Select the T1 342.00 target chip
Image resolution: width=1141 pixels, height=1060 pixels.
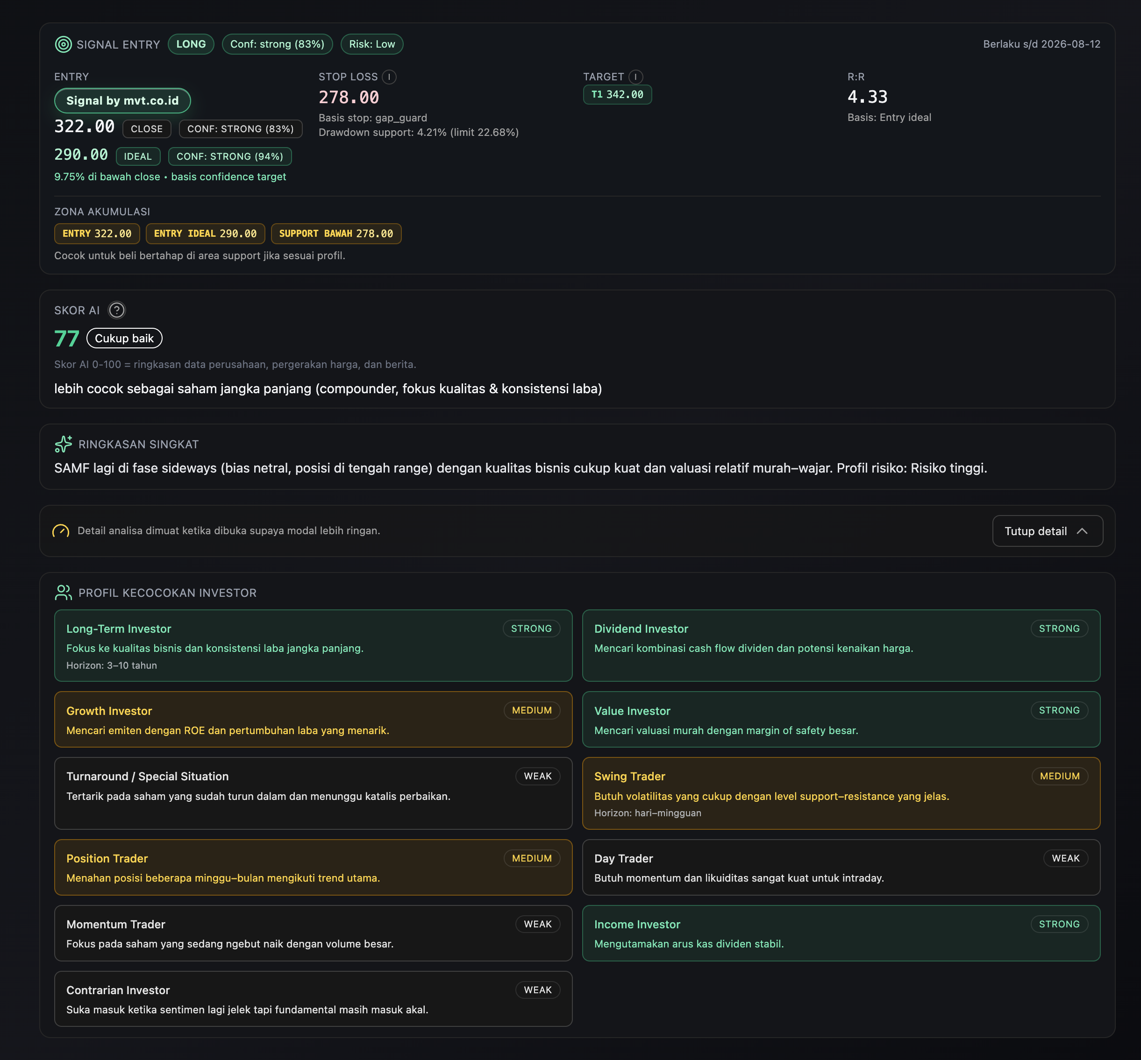pyautogui.click(x=617, y=95)
